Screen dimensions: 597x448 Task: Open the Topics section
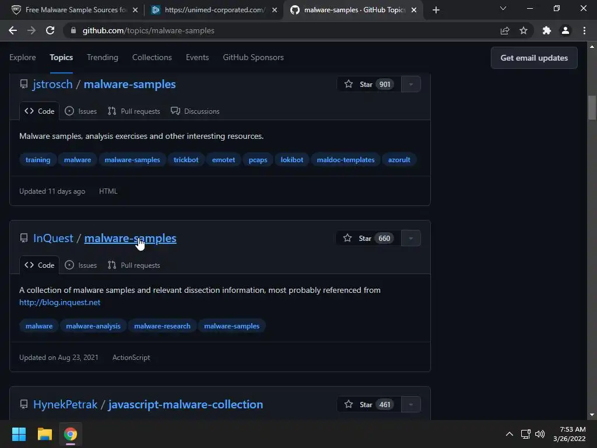[x=61, y=58]
